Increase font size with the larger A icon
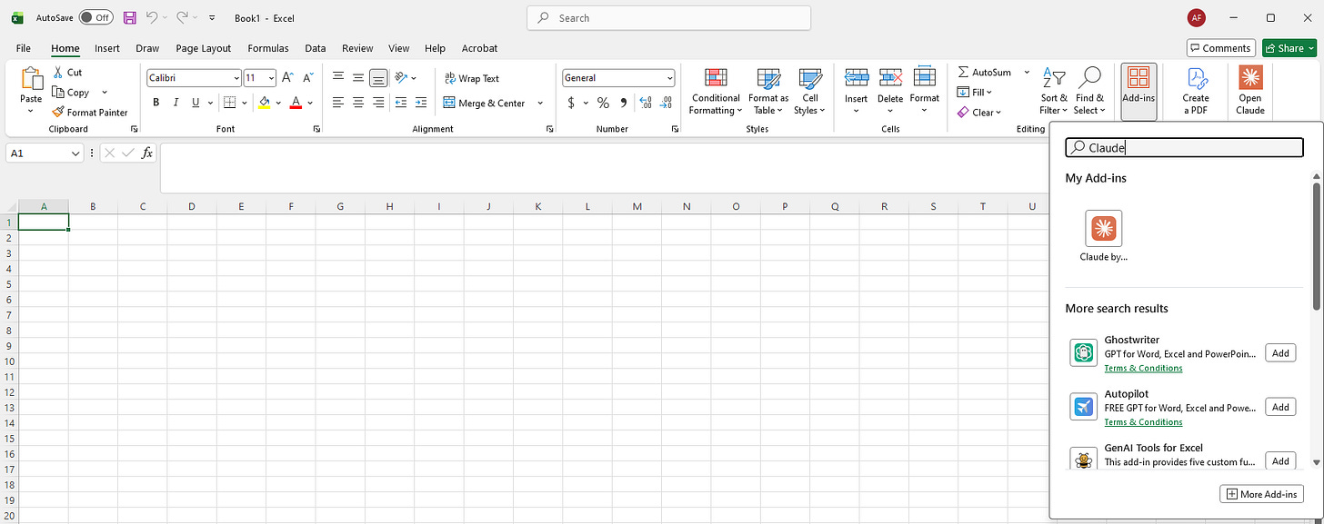The height and width of the screenshot is (524, 1324). [x=287, y=78]
